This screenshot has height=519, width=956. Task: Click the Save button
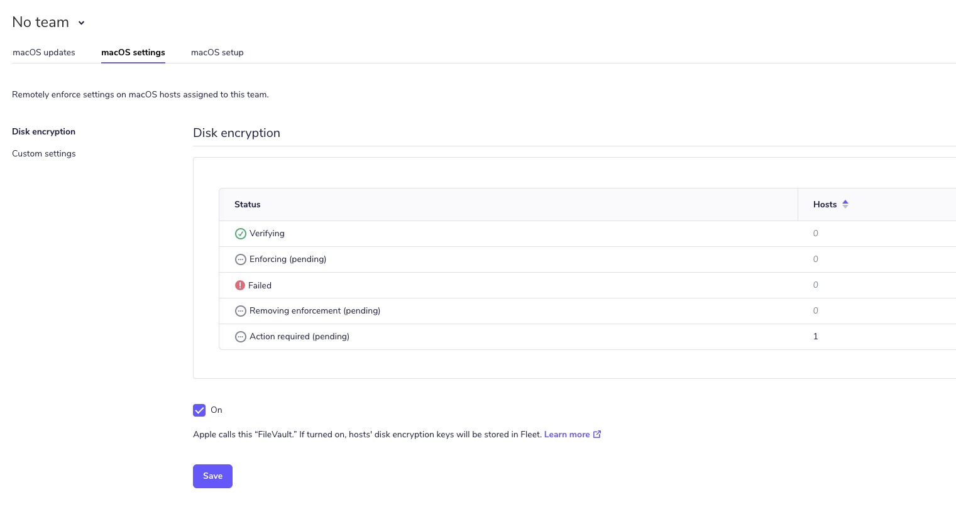tap(212, 476)
